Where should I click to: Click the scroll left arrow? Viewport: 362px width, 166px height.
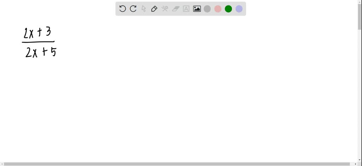click(x=2, y=164)
